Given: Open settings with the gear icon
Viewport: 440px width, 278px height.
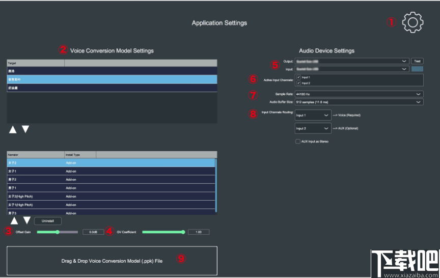Looking at the screenshot, I should 413,22.
